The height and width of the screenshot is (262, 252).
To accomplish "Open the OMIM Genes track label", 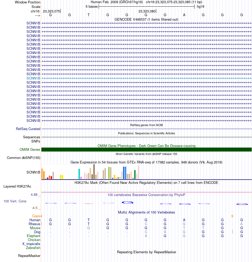I will tap(30, 150).
